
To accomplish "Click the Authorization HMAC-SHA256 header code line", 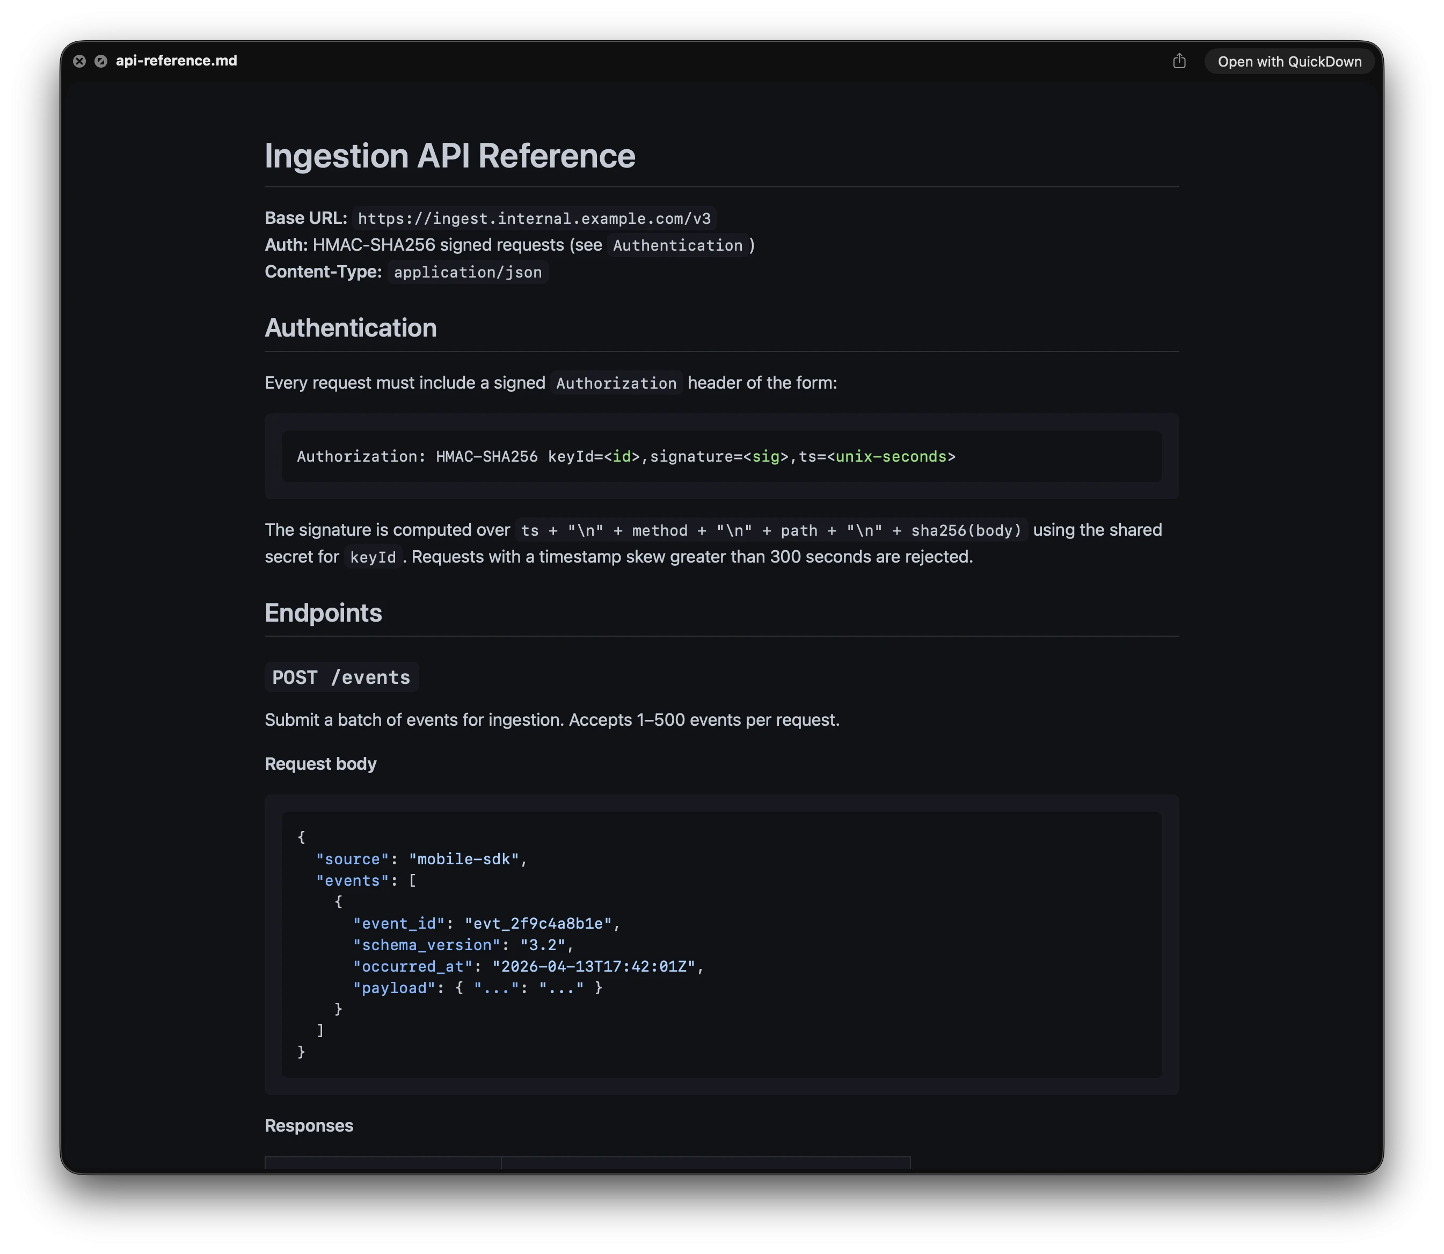I will [x=625, y=456].
